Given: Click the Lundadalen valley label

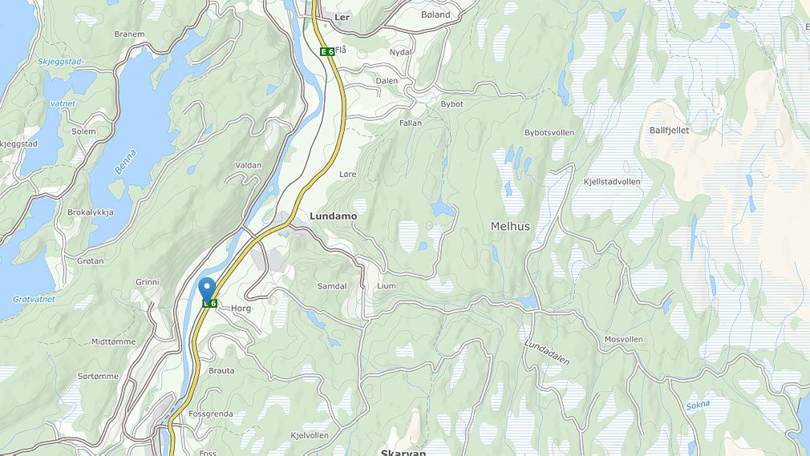Looking at the screenshot, I should coord(546,353).
